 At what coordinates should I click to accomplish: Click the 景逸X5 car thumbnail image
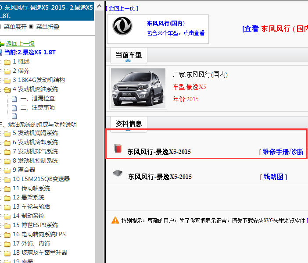click(138, 88)
